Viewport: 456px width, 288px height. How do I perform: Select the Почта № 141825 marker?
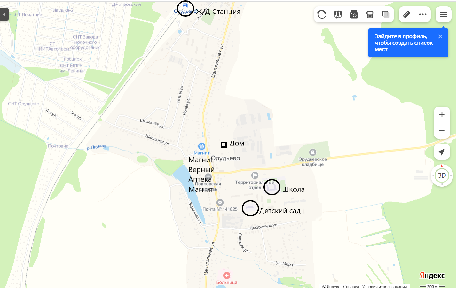point(220,202)
